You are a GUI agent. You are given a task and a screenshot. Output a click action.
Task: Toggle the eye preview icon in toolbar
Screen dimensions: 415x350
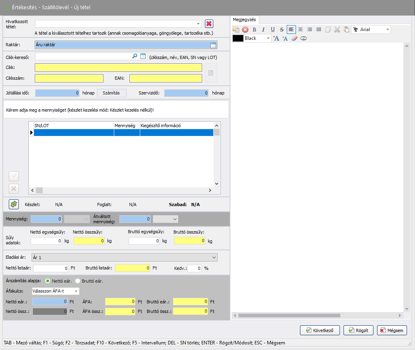tap(304, 38)
